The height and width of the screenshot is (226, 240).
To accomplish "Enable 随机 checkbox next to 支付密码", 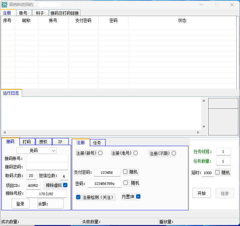I will [x=125, y=172].
